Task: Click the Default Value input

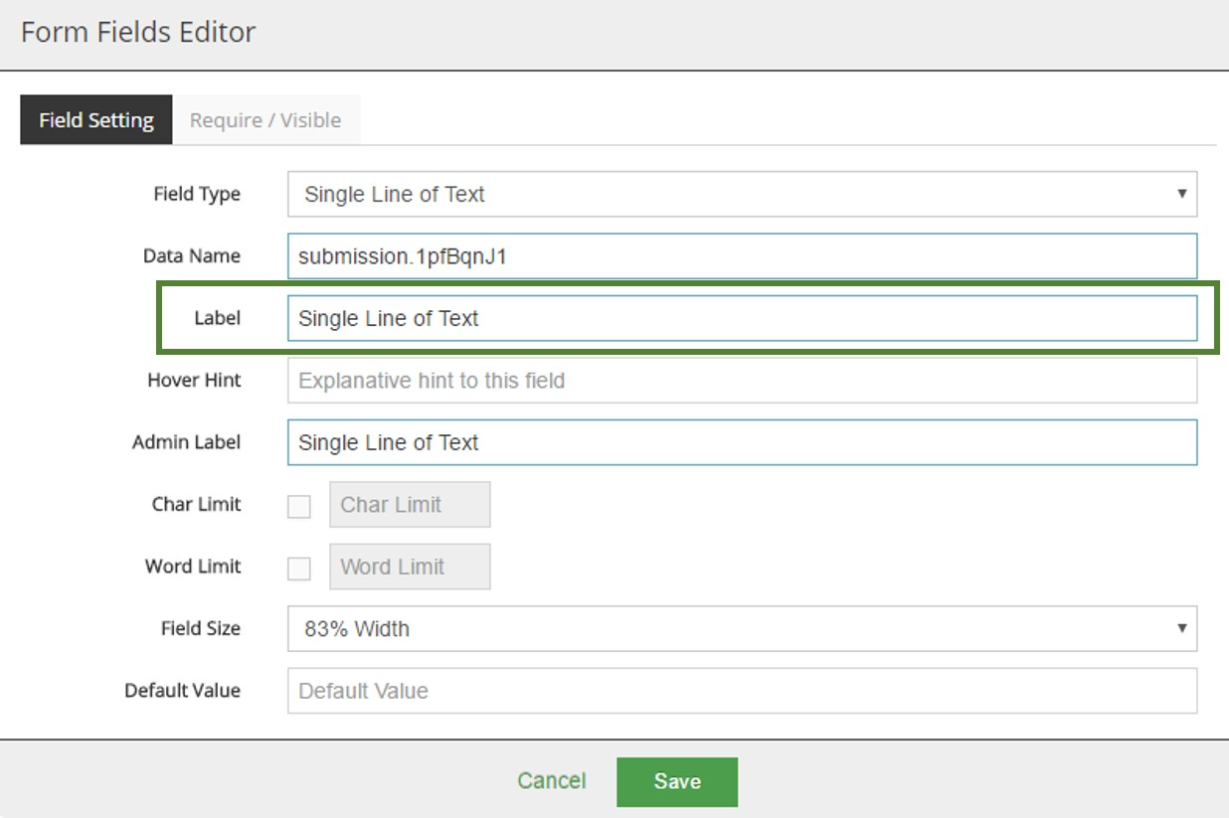Action: point(742,691)
